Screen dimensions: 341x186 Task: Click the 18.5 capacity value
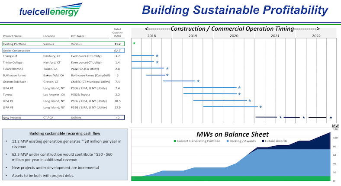[x=117, y=101]
